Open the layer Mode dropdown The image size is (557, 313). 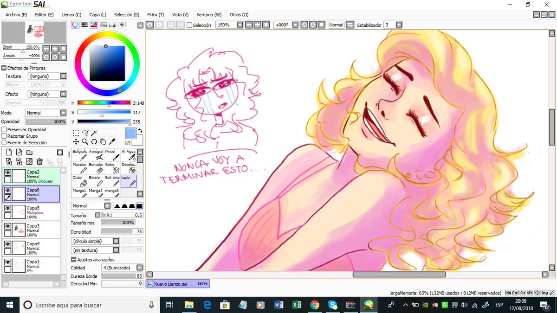click(46, 113)
